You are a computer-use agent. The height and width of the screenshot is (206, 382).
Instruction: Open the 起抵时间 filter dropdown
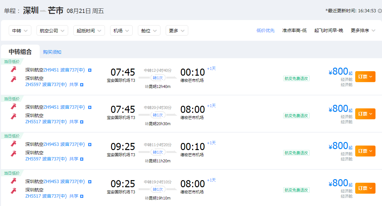pos(89,30)
